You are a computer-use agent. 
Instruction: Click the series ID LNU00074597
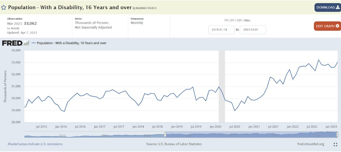(145, 8)
